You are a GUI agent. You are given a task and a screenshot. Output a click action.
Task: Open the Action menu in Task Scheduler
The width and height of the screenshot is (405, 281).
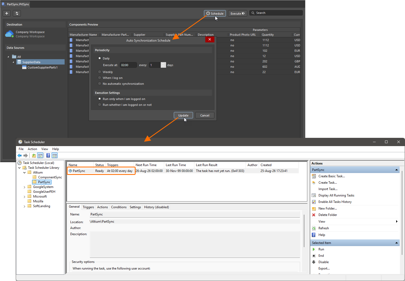[x=32, y=149]
